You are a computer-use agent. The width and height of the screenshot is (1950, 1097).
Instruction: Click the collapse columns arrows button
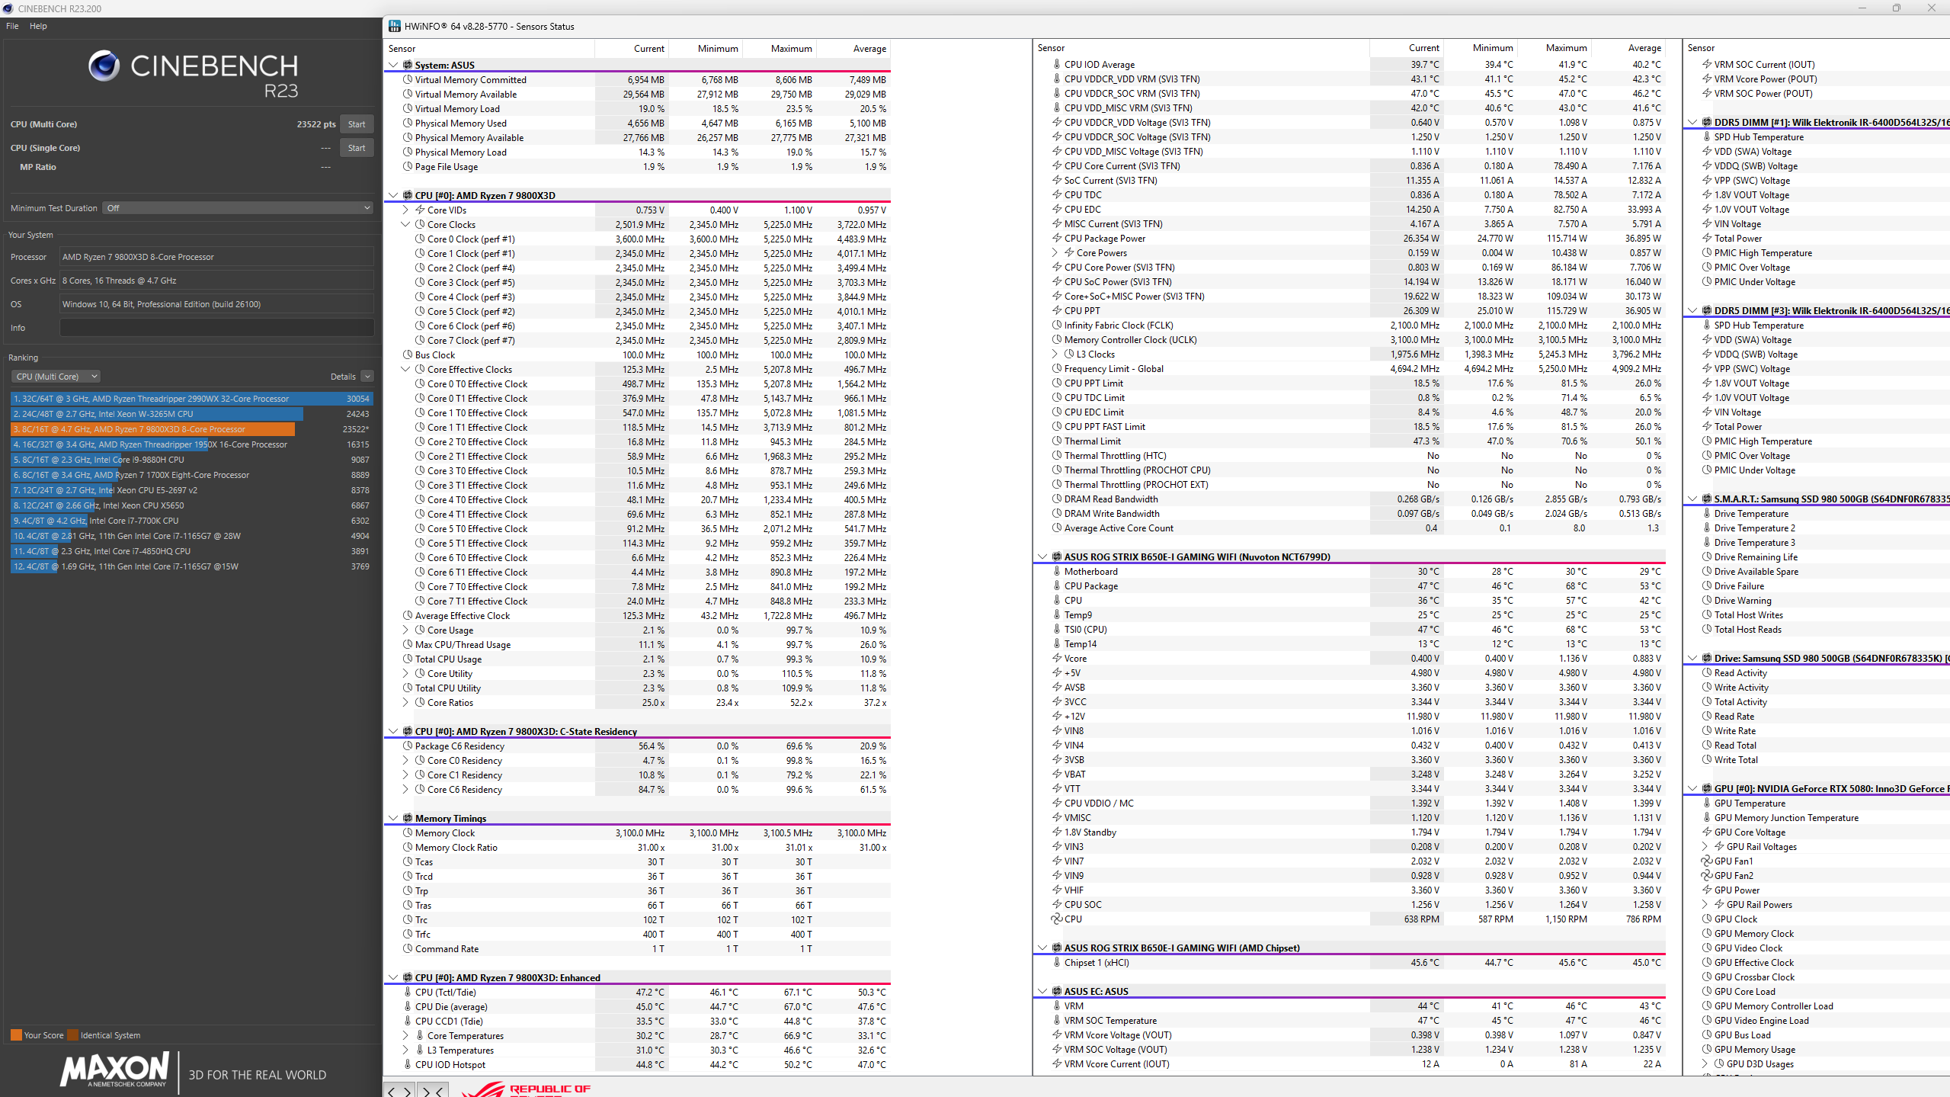[x=432, y=1091]
